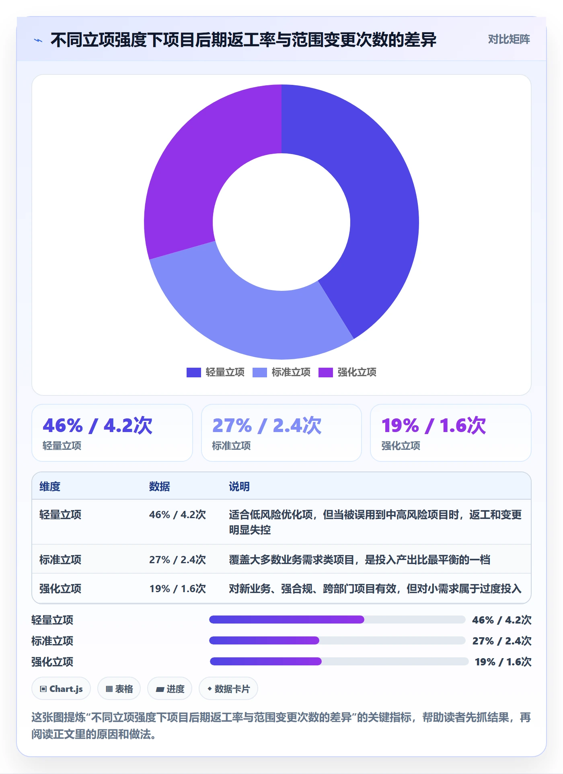Select the 19% / 1.6次 stat card value

(434, 426)
